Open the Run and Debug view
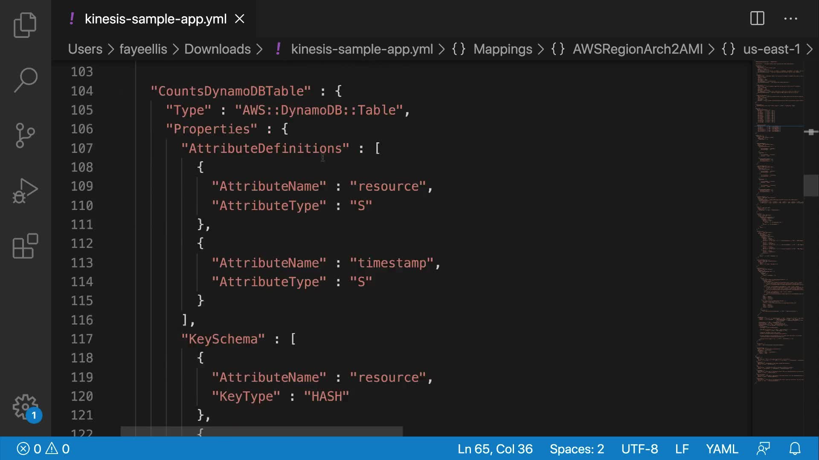The width and height of the screenshot is (819, 460). pyautogui.click(x=25, y=190)
